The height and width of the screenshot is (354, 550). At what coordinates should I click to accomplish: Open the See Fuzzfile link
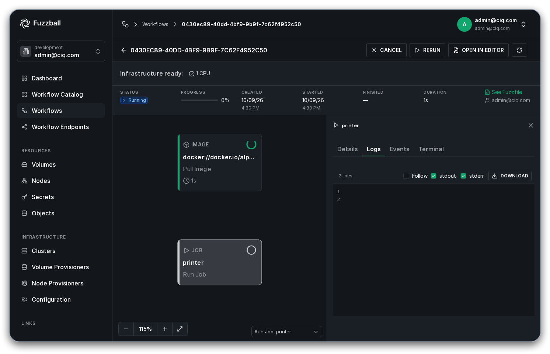tap(504, 92)
